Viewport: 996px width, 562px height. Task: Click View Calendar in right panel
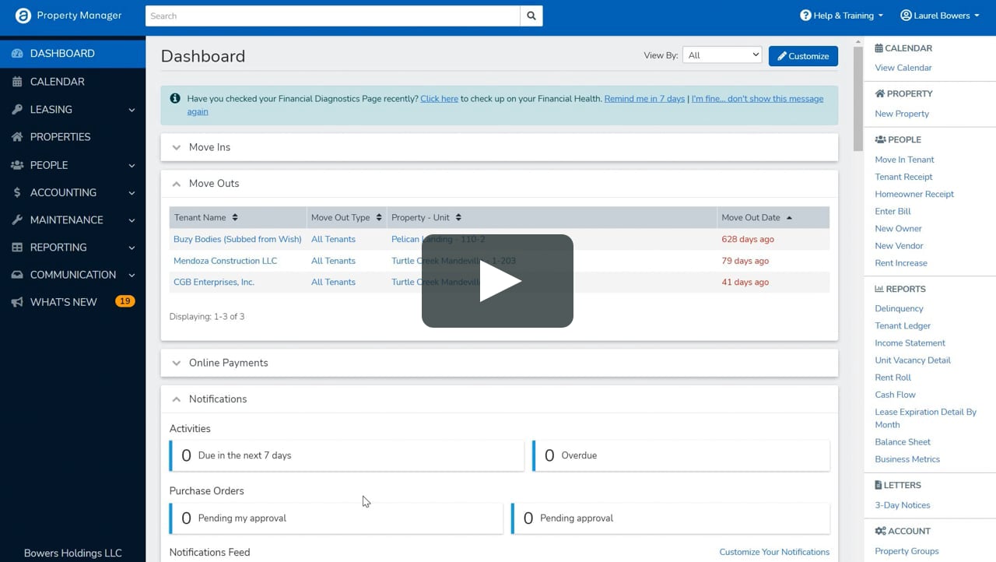[903, 68]
